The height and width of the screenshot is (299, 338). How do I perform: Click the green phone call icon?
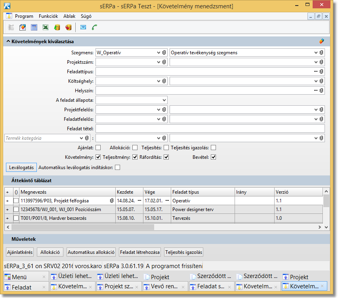tap(95, 27)
